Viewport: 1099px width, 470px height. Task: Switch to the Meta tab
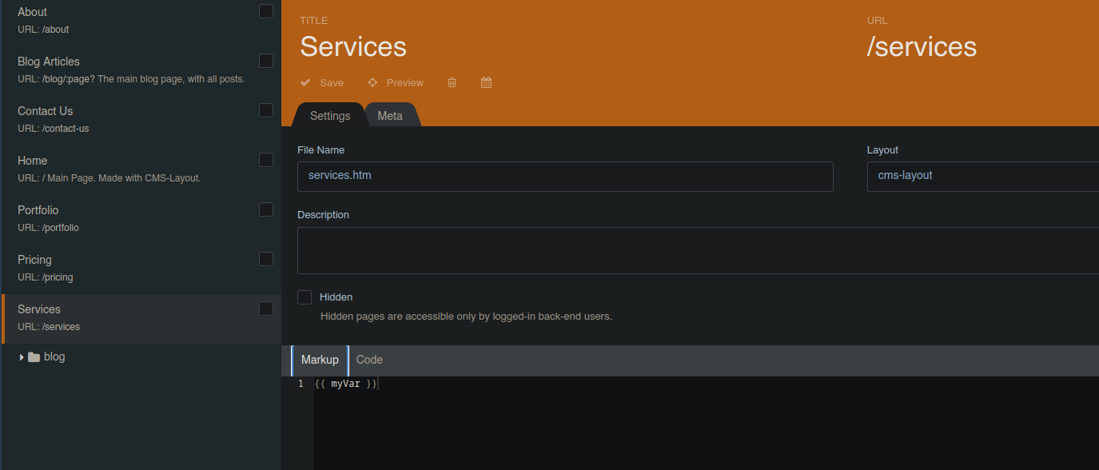390,116
